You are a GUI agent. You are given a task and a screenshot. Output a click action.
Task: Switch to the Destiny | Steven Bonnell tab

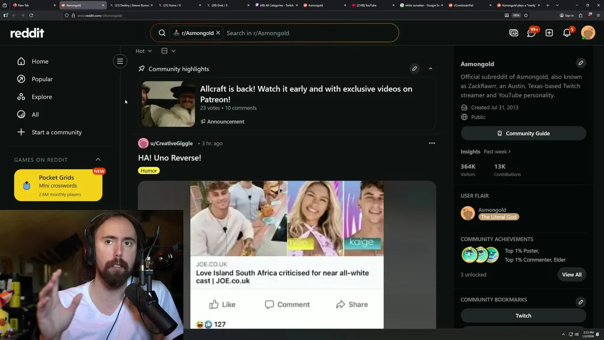click(x=131, y=5)
